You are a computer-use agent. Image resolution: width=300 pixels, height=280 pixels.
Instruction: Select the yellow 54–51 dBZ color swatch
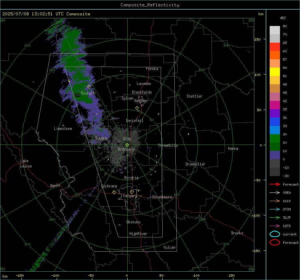[275, 72]
